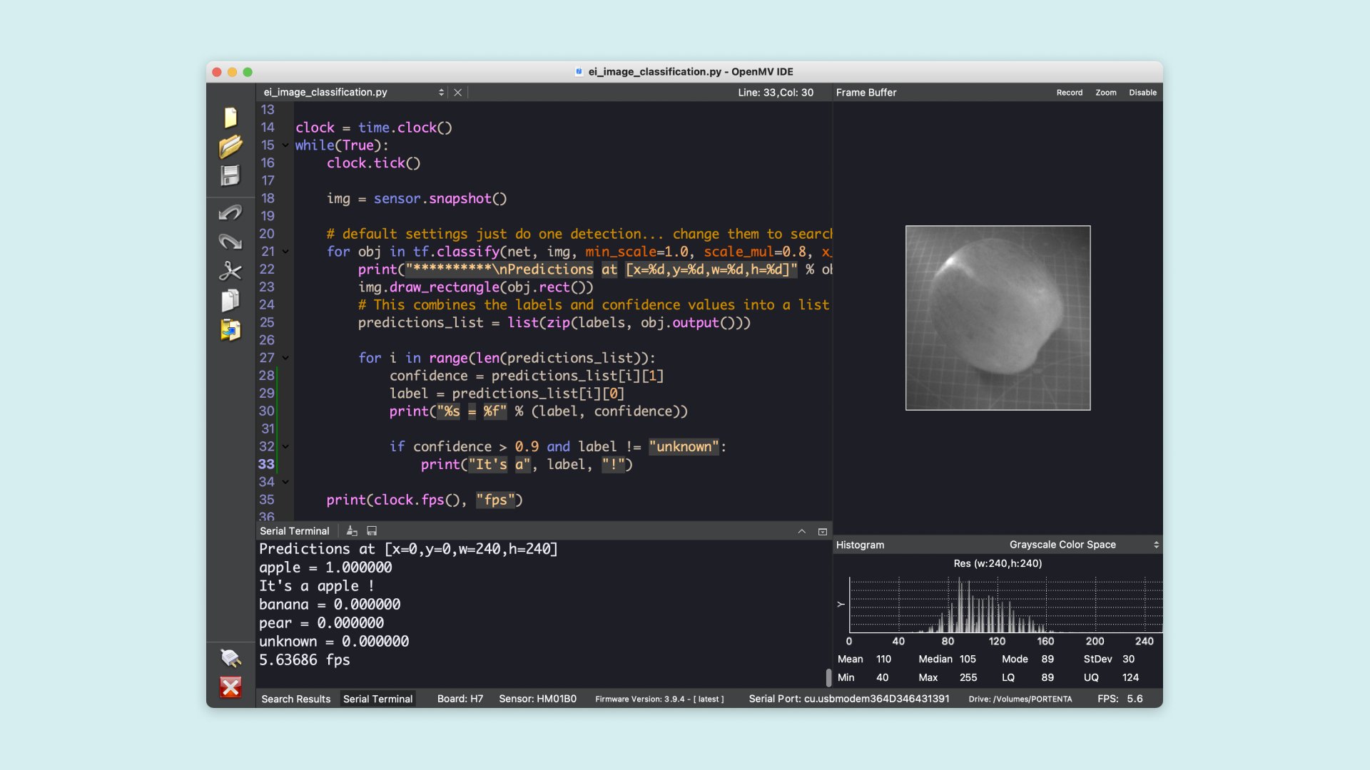Stop the running script
Viewport: 1370px width, 770px height.
pos(230,688)
